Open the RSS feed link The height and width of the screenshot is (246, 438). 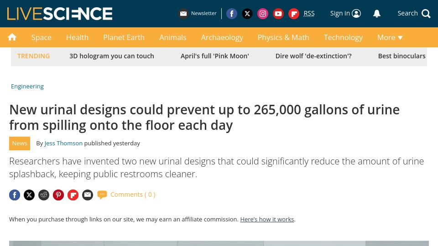coord(309,13)
